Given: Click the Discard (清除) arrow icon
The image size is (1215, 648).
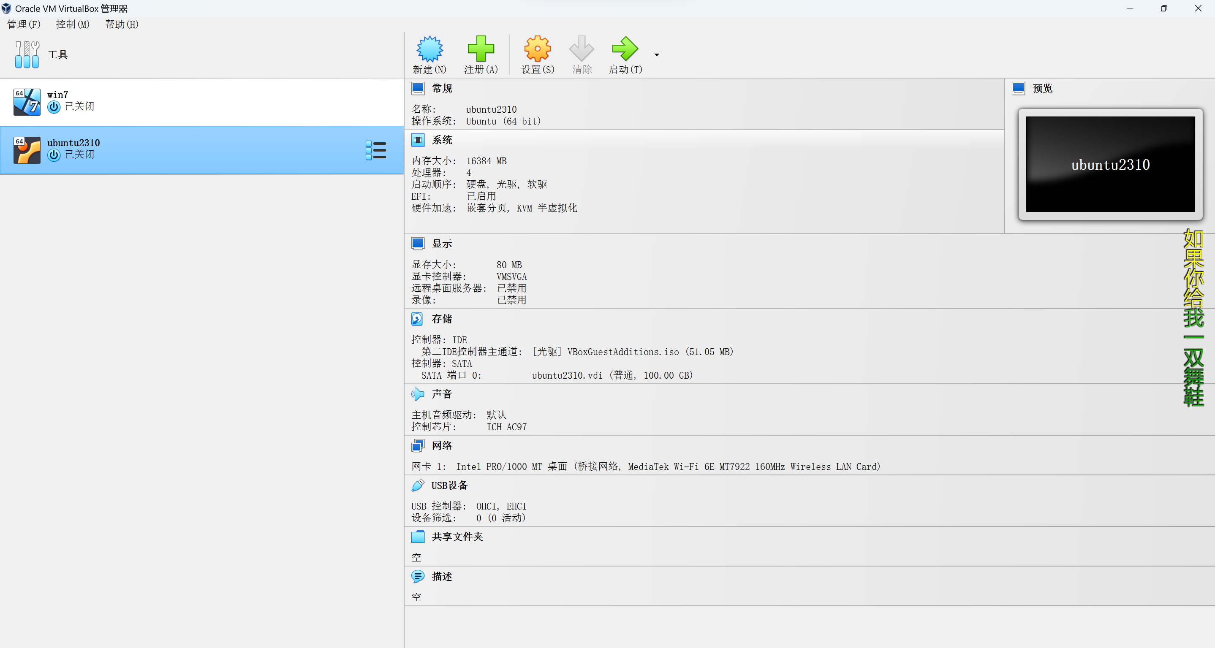Looking at the screenshot, I should tap(582, 49).
